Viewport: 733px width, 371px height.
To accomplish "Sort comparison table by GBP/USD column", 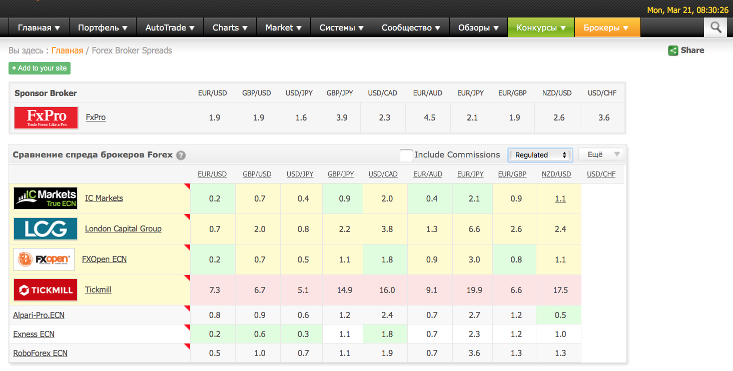I will (257, 174).
